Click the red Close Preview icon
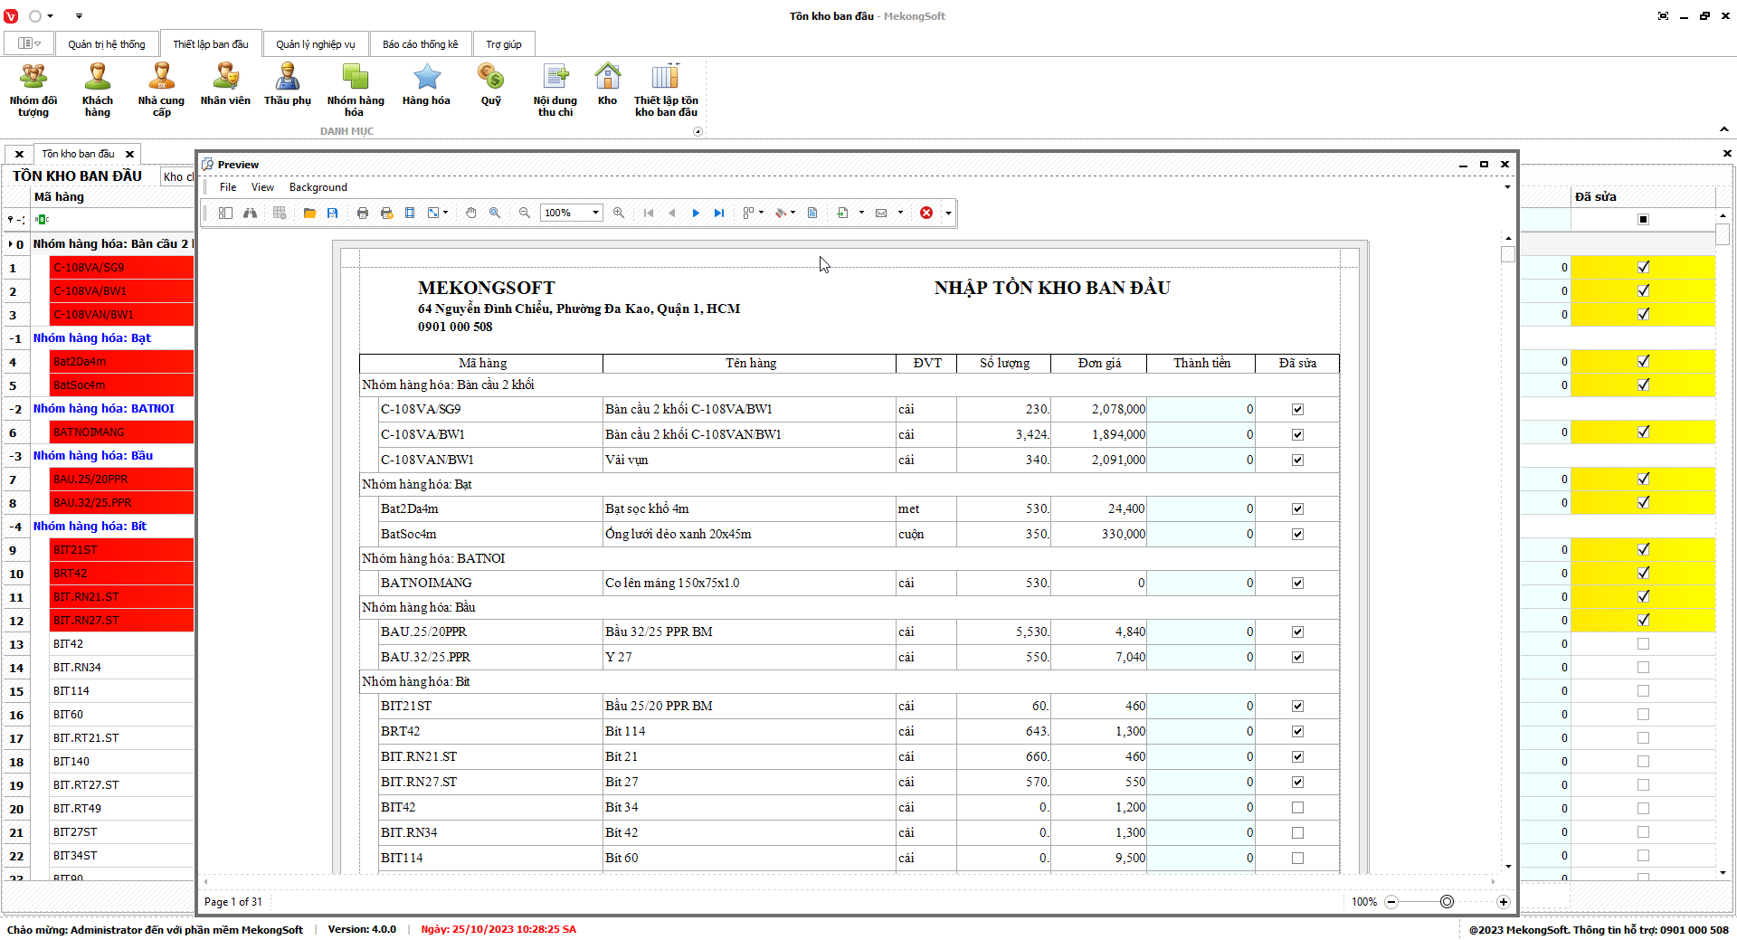Screen dimensions: 1737x940 click(x=926, y=213)
